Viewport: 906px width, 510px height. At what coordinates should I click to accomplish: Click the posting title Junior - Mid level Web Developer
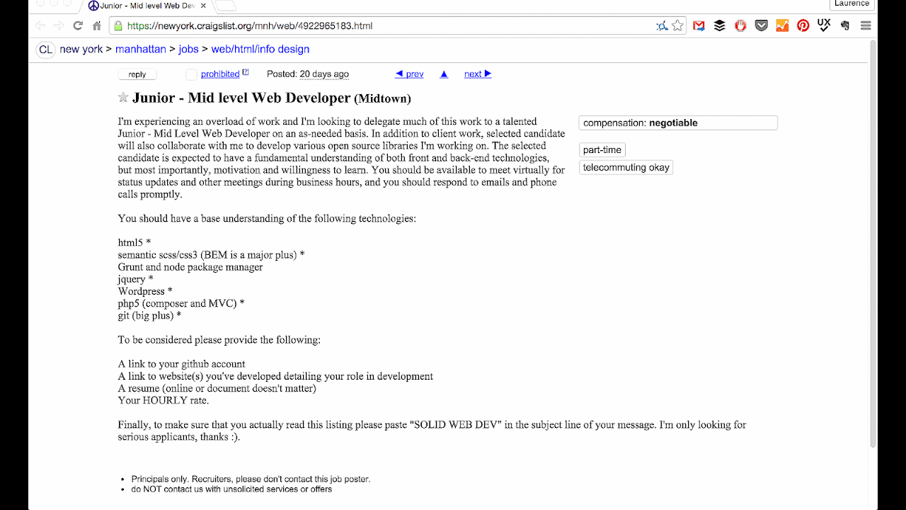[x=241, y=98]
